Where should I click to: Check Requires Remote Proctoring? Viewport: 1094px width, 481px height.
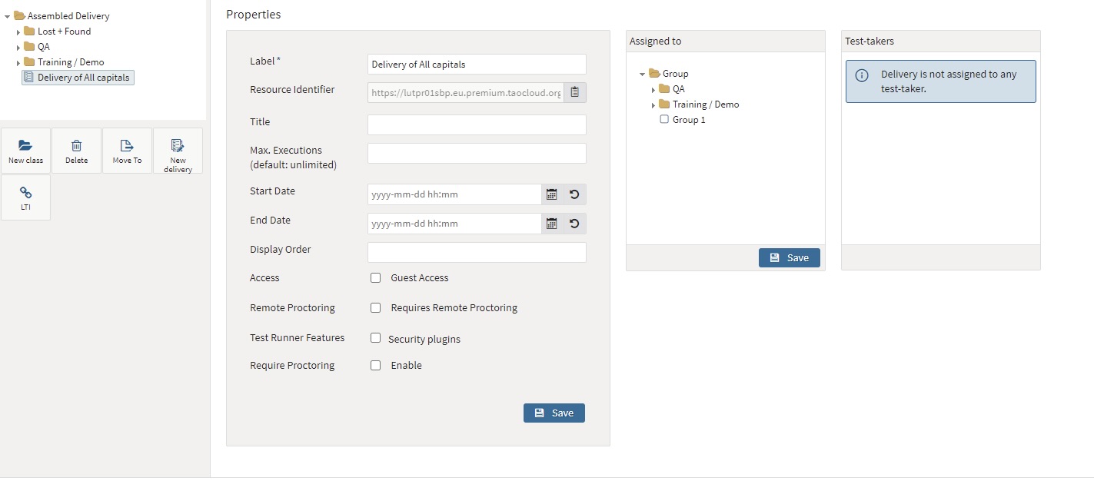coord(376,308)
